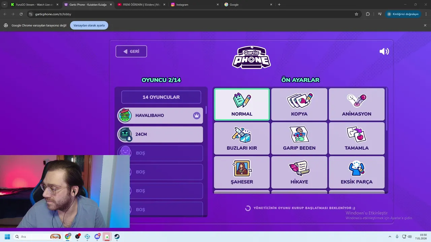The width and height of the screenshot is (431, 242).
Task: Open OBS Studio from the taskbar
Action: pyautogui.click(x=78, y=237)
